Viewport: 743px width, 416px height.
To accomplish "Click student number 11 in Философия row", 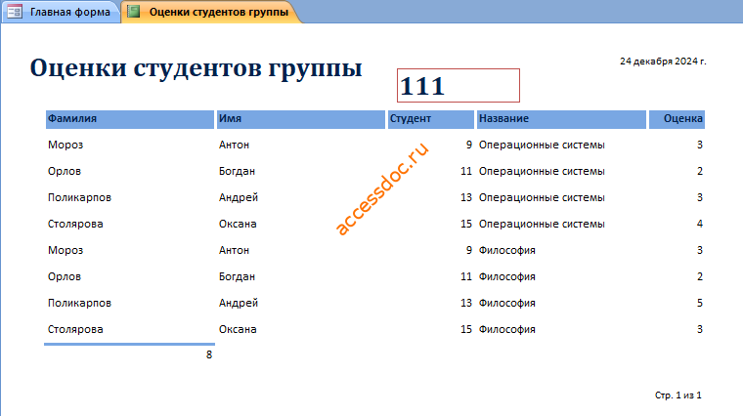I will click(466, 277).
